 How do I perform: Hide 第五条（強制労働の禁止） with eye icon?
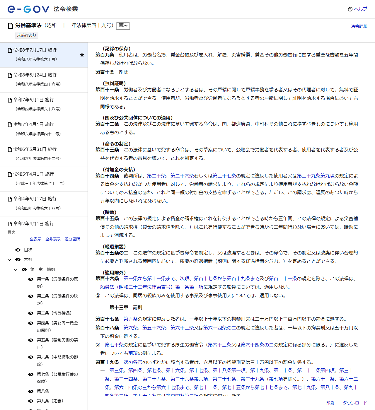pyautogui.click(x=31, y=340)
